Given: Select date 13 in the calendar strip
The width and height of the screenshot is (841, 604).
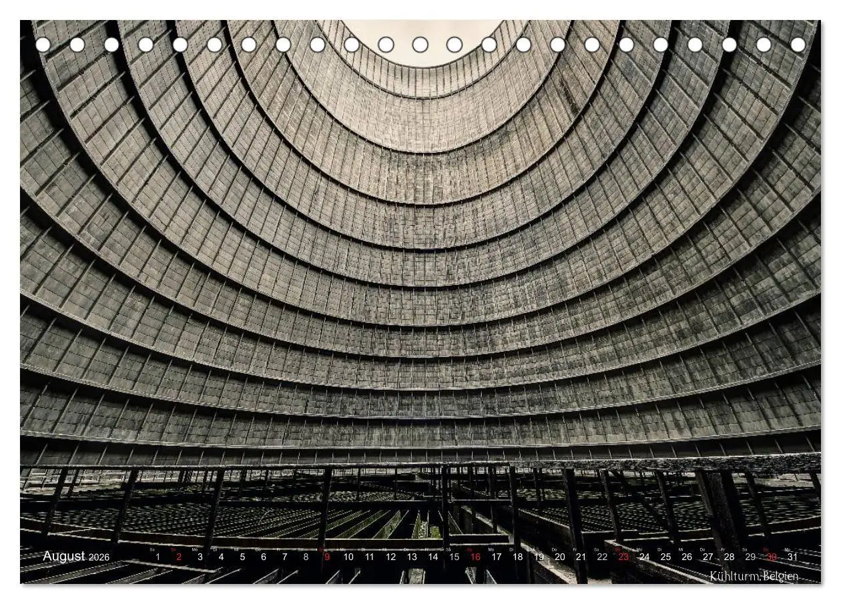Looking at the screenshot, I should tap(412, 557).
